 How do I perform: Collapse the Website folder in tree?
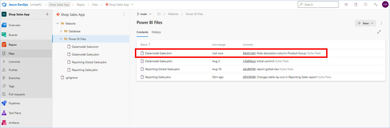57,23
